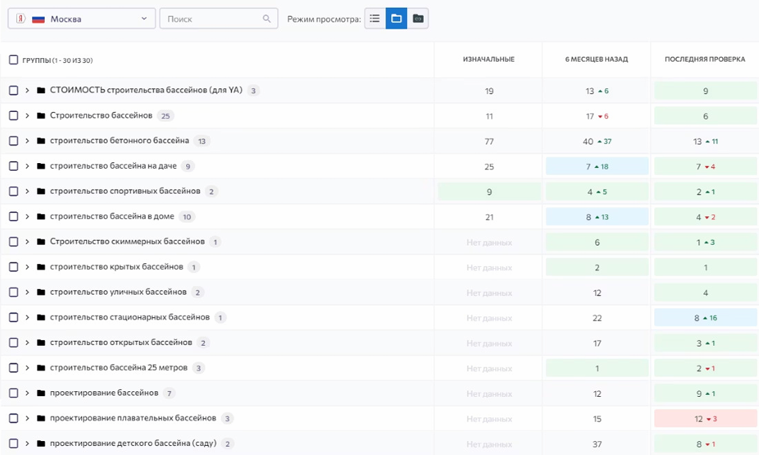Select the folder view mode icon
This screenshot has width=759, height=455.
click(397, 19)
